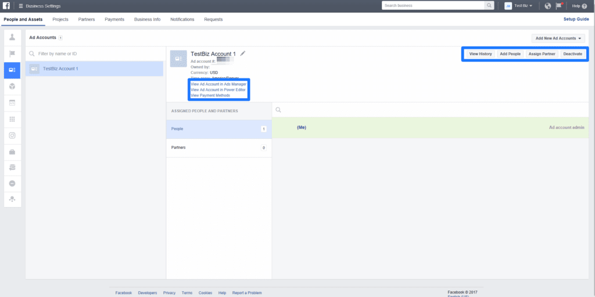
Task: Open the People section in the sidebar
Action: [12, 37]
